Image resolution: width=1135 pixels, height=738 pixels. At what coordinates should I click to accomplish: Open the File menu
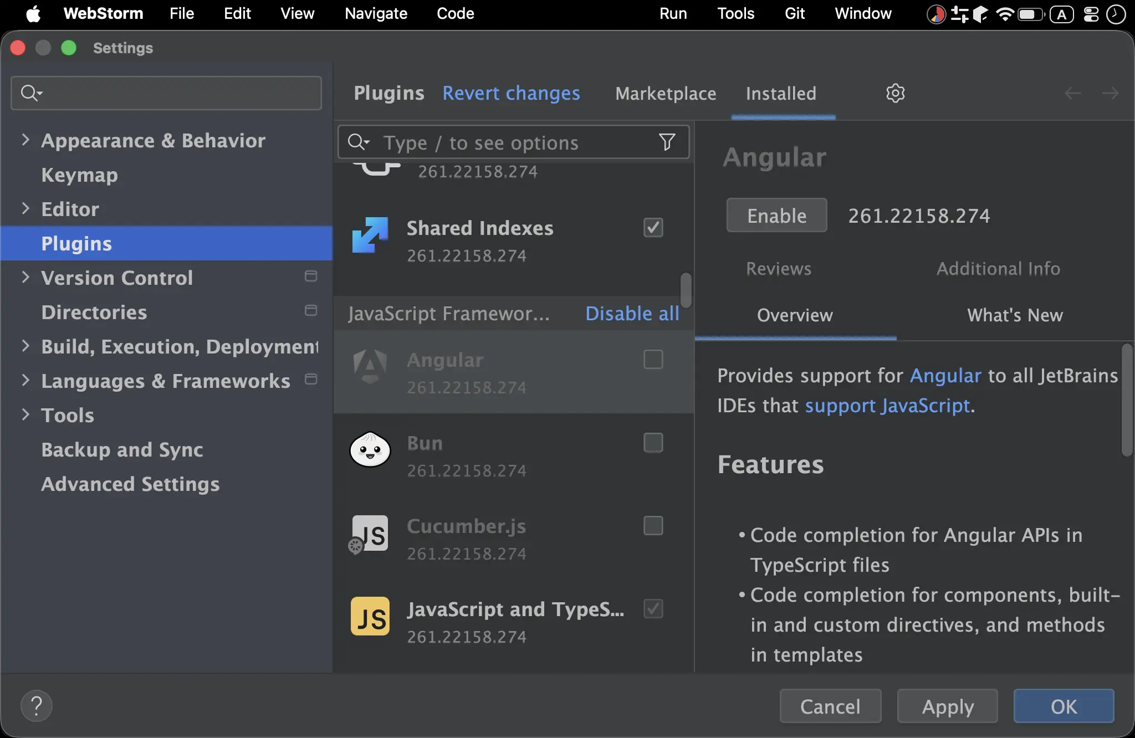pos(182,14)
